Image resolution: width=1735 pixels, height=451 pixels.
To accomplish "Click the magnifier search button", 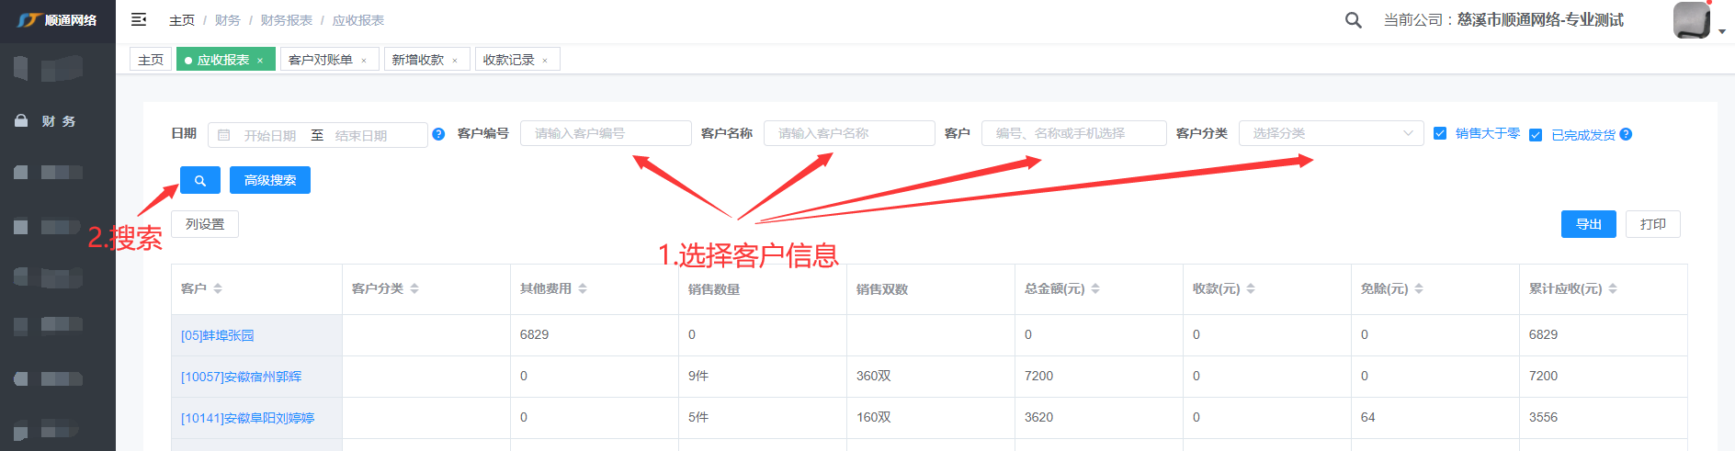I will point(199,180).
